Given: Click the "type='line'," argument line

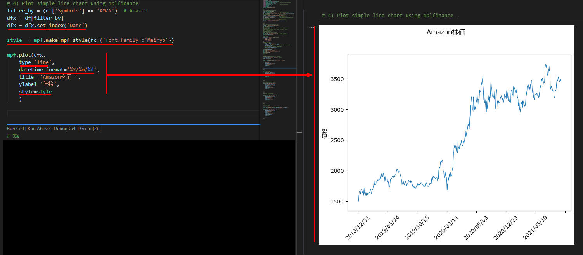Looking at the screenshot, I should point(37,62).
